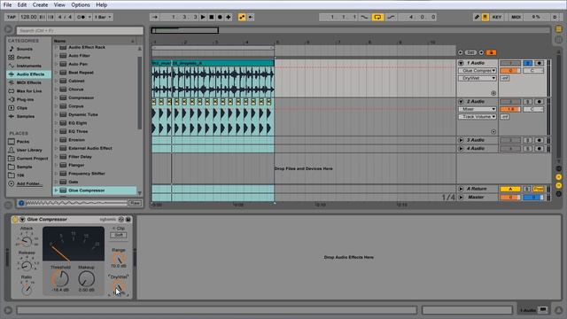Screen dimensions: 567x319
Task: Select the Plug-ins category
Action: [25, 99]
